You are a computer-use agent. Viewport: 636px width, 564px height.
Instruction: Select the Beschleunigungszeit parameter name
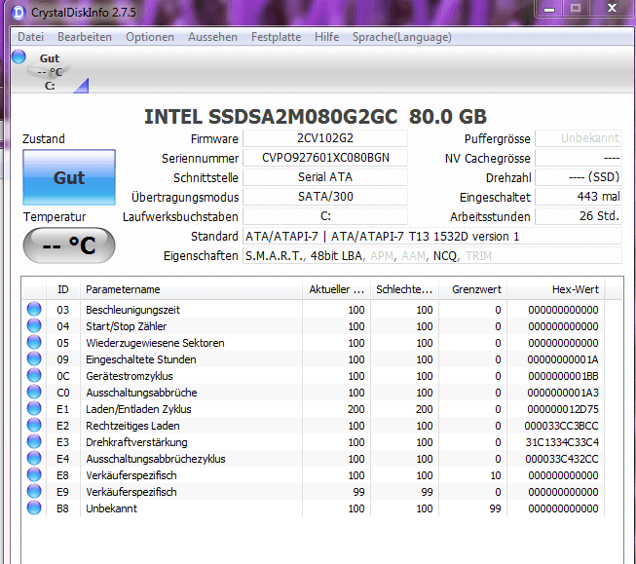tap(132, 310)
